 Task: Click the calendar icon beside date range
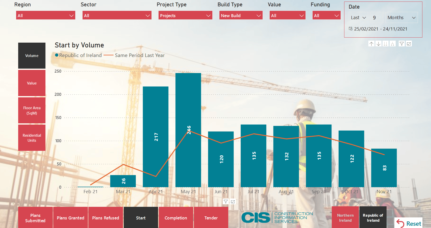(350, 29)
